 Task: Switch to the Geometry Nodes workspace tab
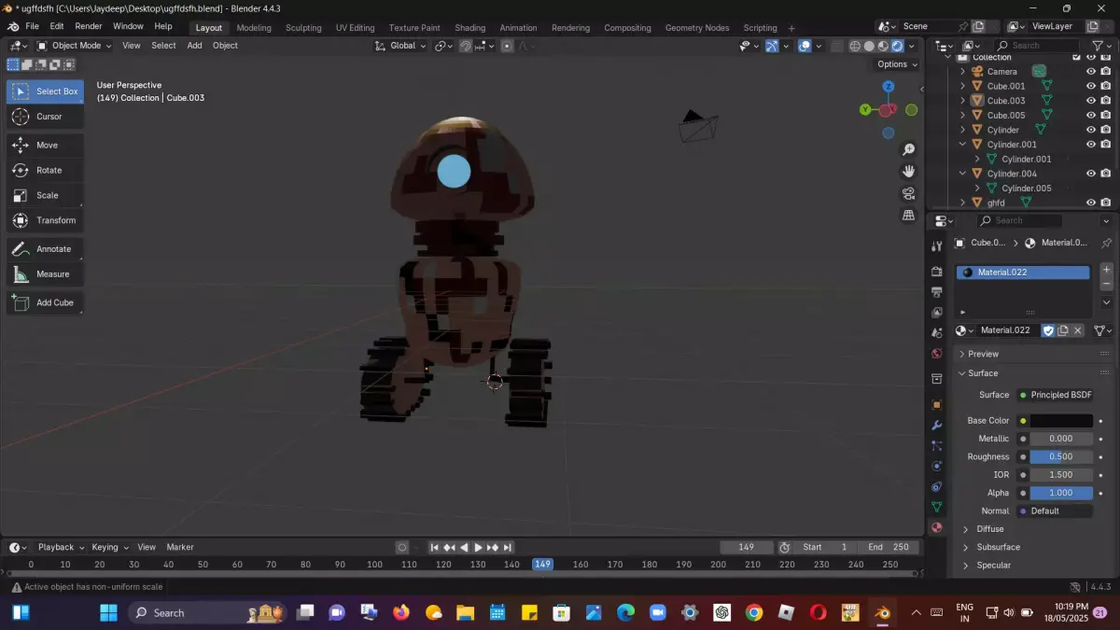coord(697,28)
